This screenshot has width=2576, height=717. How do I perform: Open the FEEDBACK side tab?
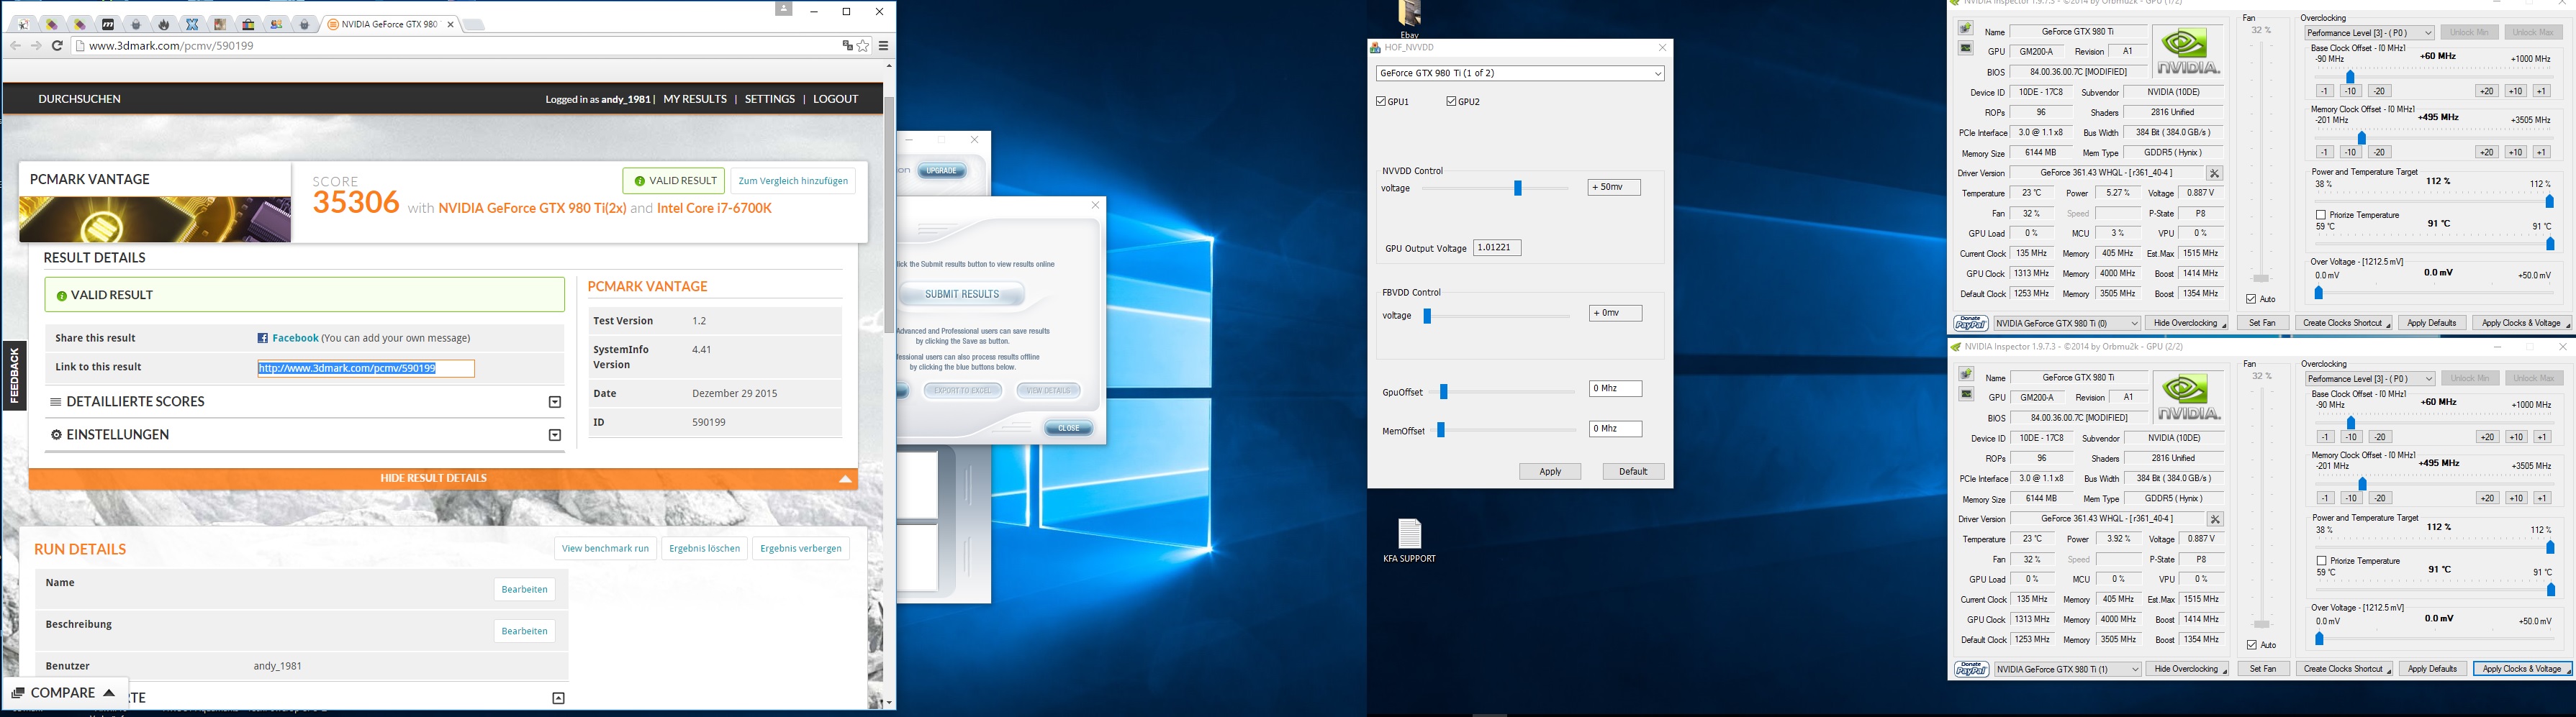[14, 375]
